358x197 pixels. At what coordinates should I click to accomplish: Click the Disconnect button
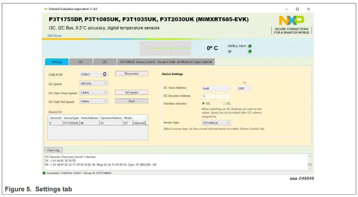click(x=132, y=74)
